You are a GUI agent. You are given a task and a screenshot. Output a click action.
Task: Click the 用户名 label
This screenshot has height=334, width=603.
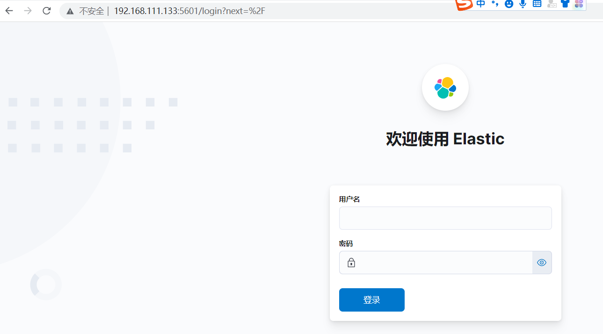pos(349,199)
